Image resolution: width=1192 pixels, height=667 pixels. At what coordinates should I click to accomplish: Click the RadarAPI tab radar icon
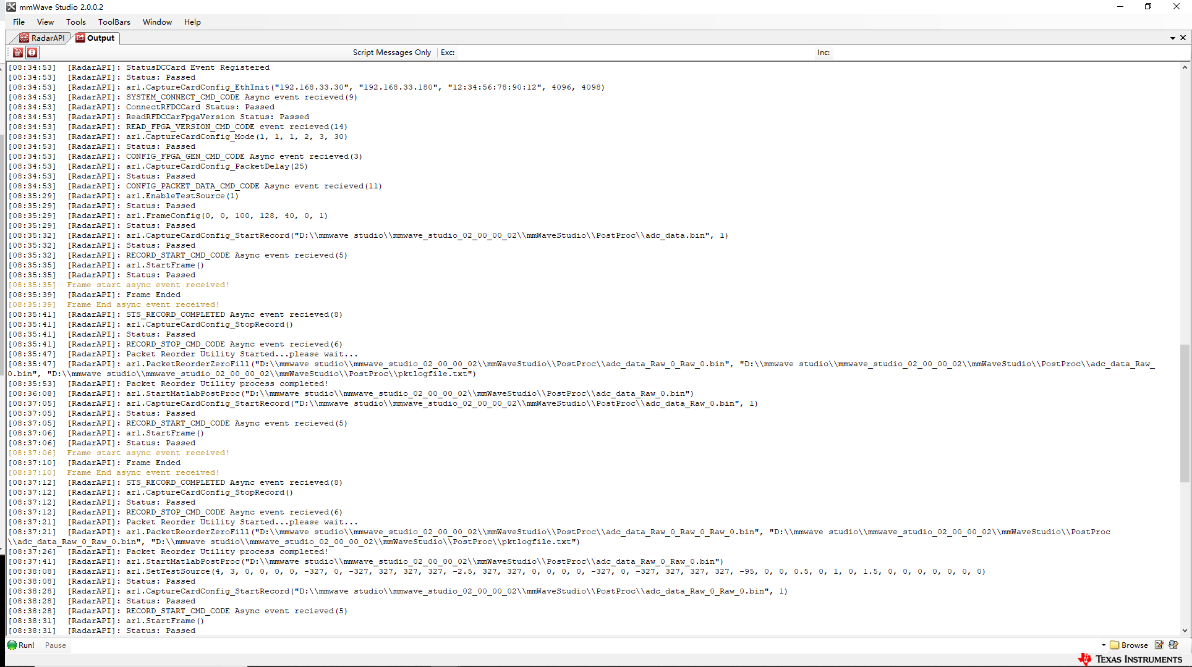pyautogui.click(x=23, y=38)
